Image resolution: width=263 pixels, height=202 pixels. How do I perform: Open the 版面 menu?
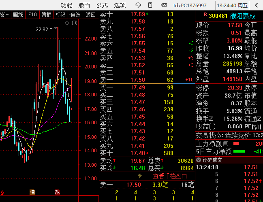click(x=84, y=5)
